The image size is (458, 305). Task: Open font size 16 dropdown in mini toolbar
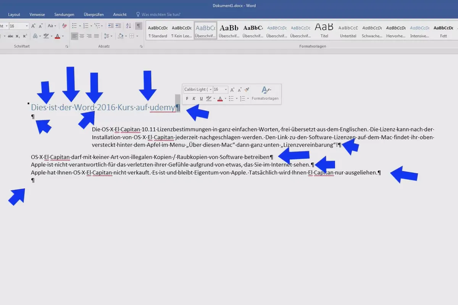pyautogui.click(x=226, y=90)
